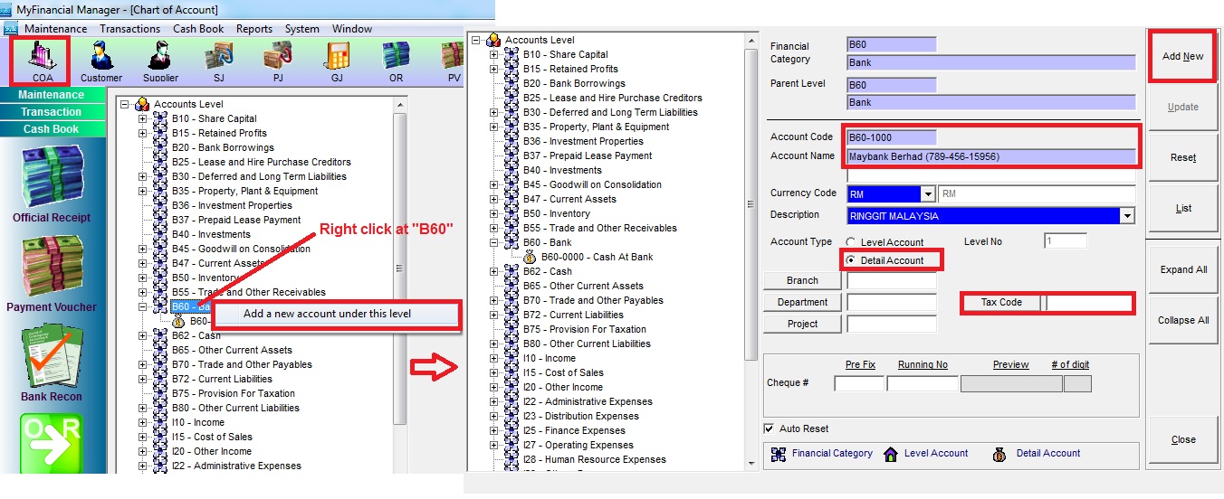Viewport: 1224px width, 499px height.
Task: Choose the Level Account radio option
Action: pos(850,242)
